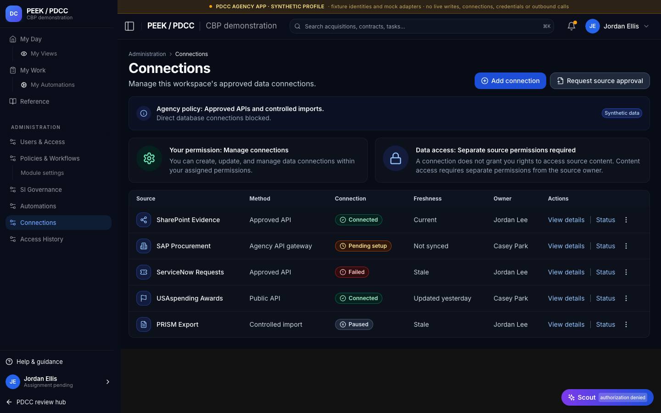
Task: Open Status for USAspending Awards
Action: [605, 298]
